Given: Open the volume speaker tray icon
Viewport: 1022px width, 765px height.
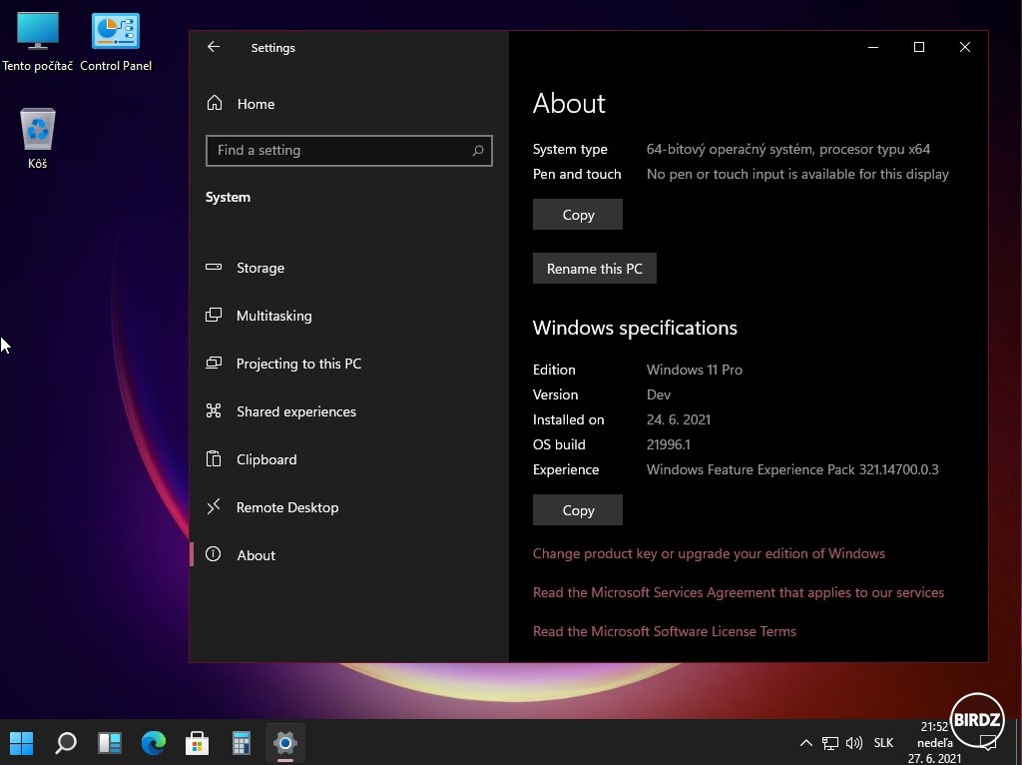Looking at the screenshot, I should point(854,743).
